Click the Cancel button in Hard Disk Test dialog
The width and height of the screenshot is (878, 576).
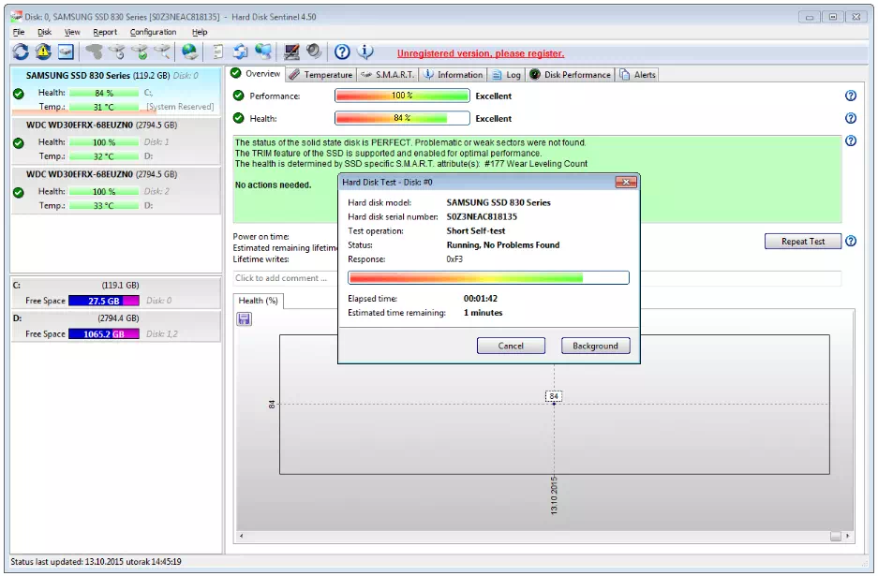(511, 346)
